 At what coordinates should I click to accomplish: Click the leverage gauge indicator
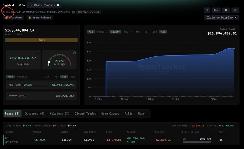[x=49, y=62]
